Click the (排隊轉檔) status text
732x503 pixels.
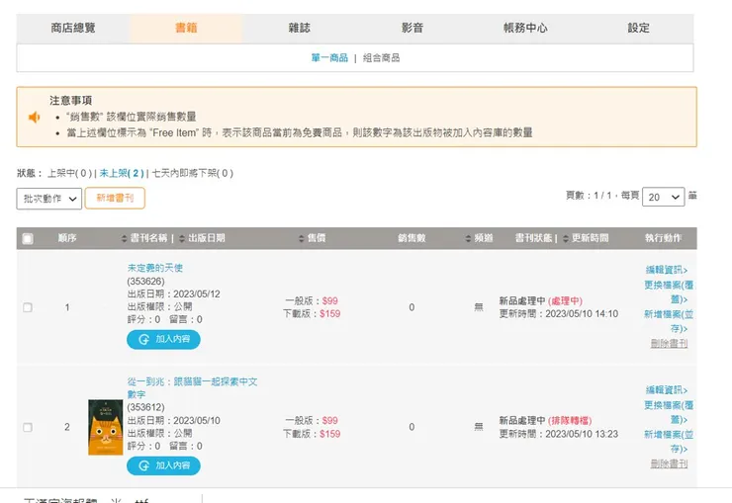coord(570,421)
